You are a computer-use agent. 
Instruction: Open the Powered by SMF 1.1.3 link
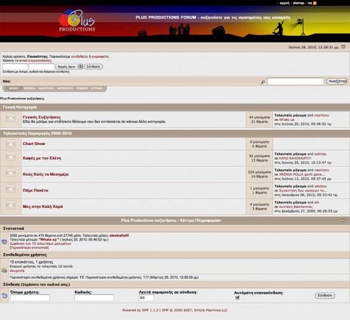(x=140, y=310)
